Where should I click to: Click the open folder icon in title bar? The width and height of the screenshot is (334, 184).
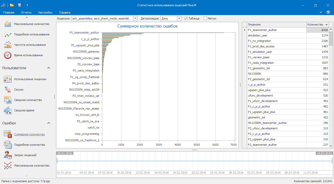tap(12, 5)
